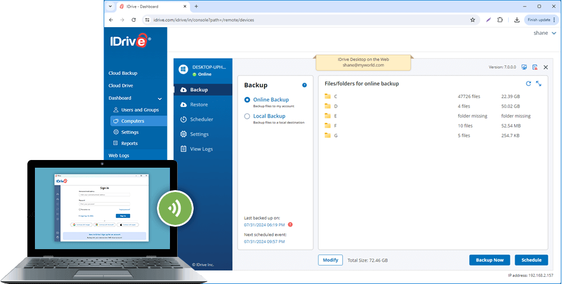Click the refresh icon above file list
The width and height of the screenshot is (562, 284).
528,84
